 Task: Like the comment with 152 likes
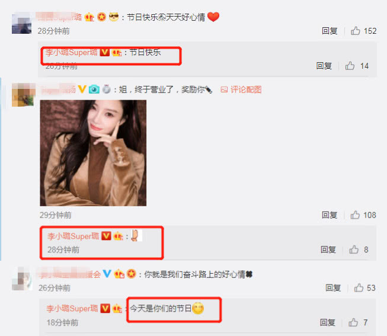(x=356, y=31)
